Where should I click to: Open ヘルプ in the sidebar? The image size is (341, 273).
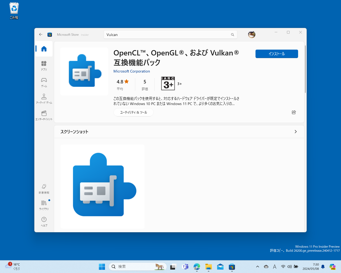pos(44,222)
